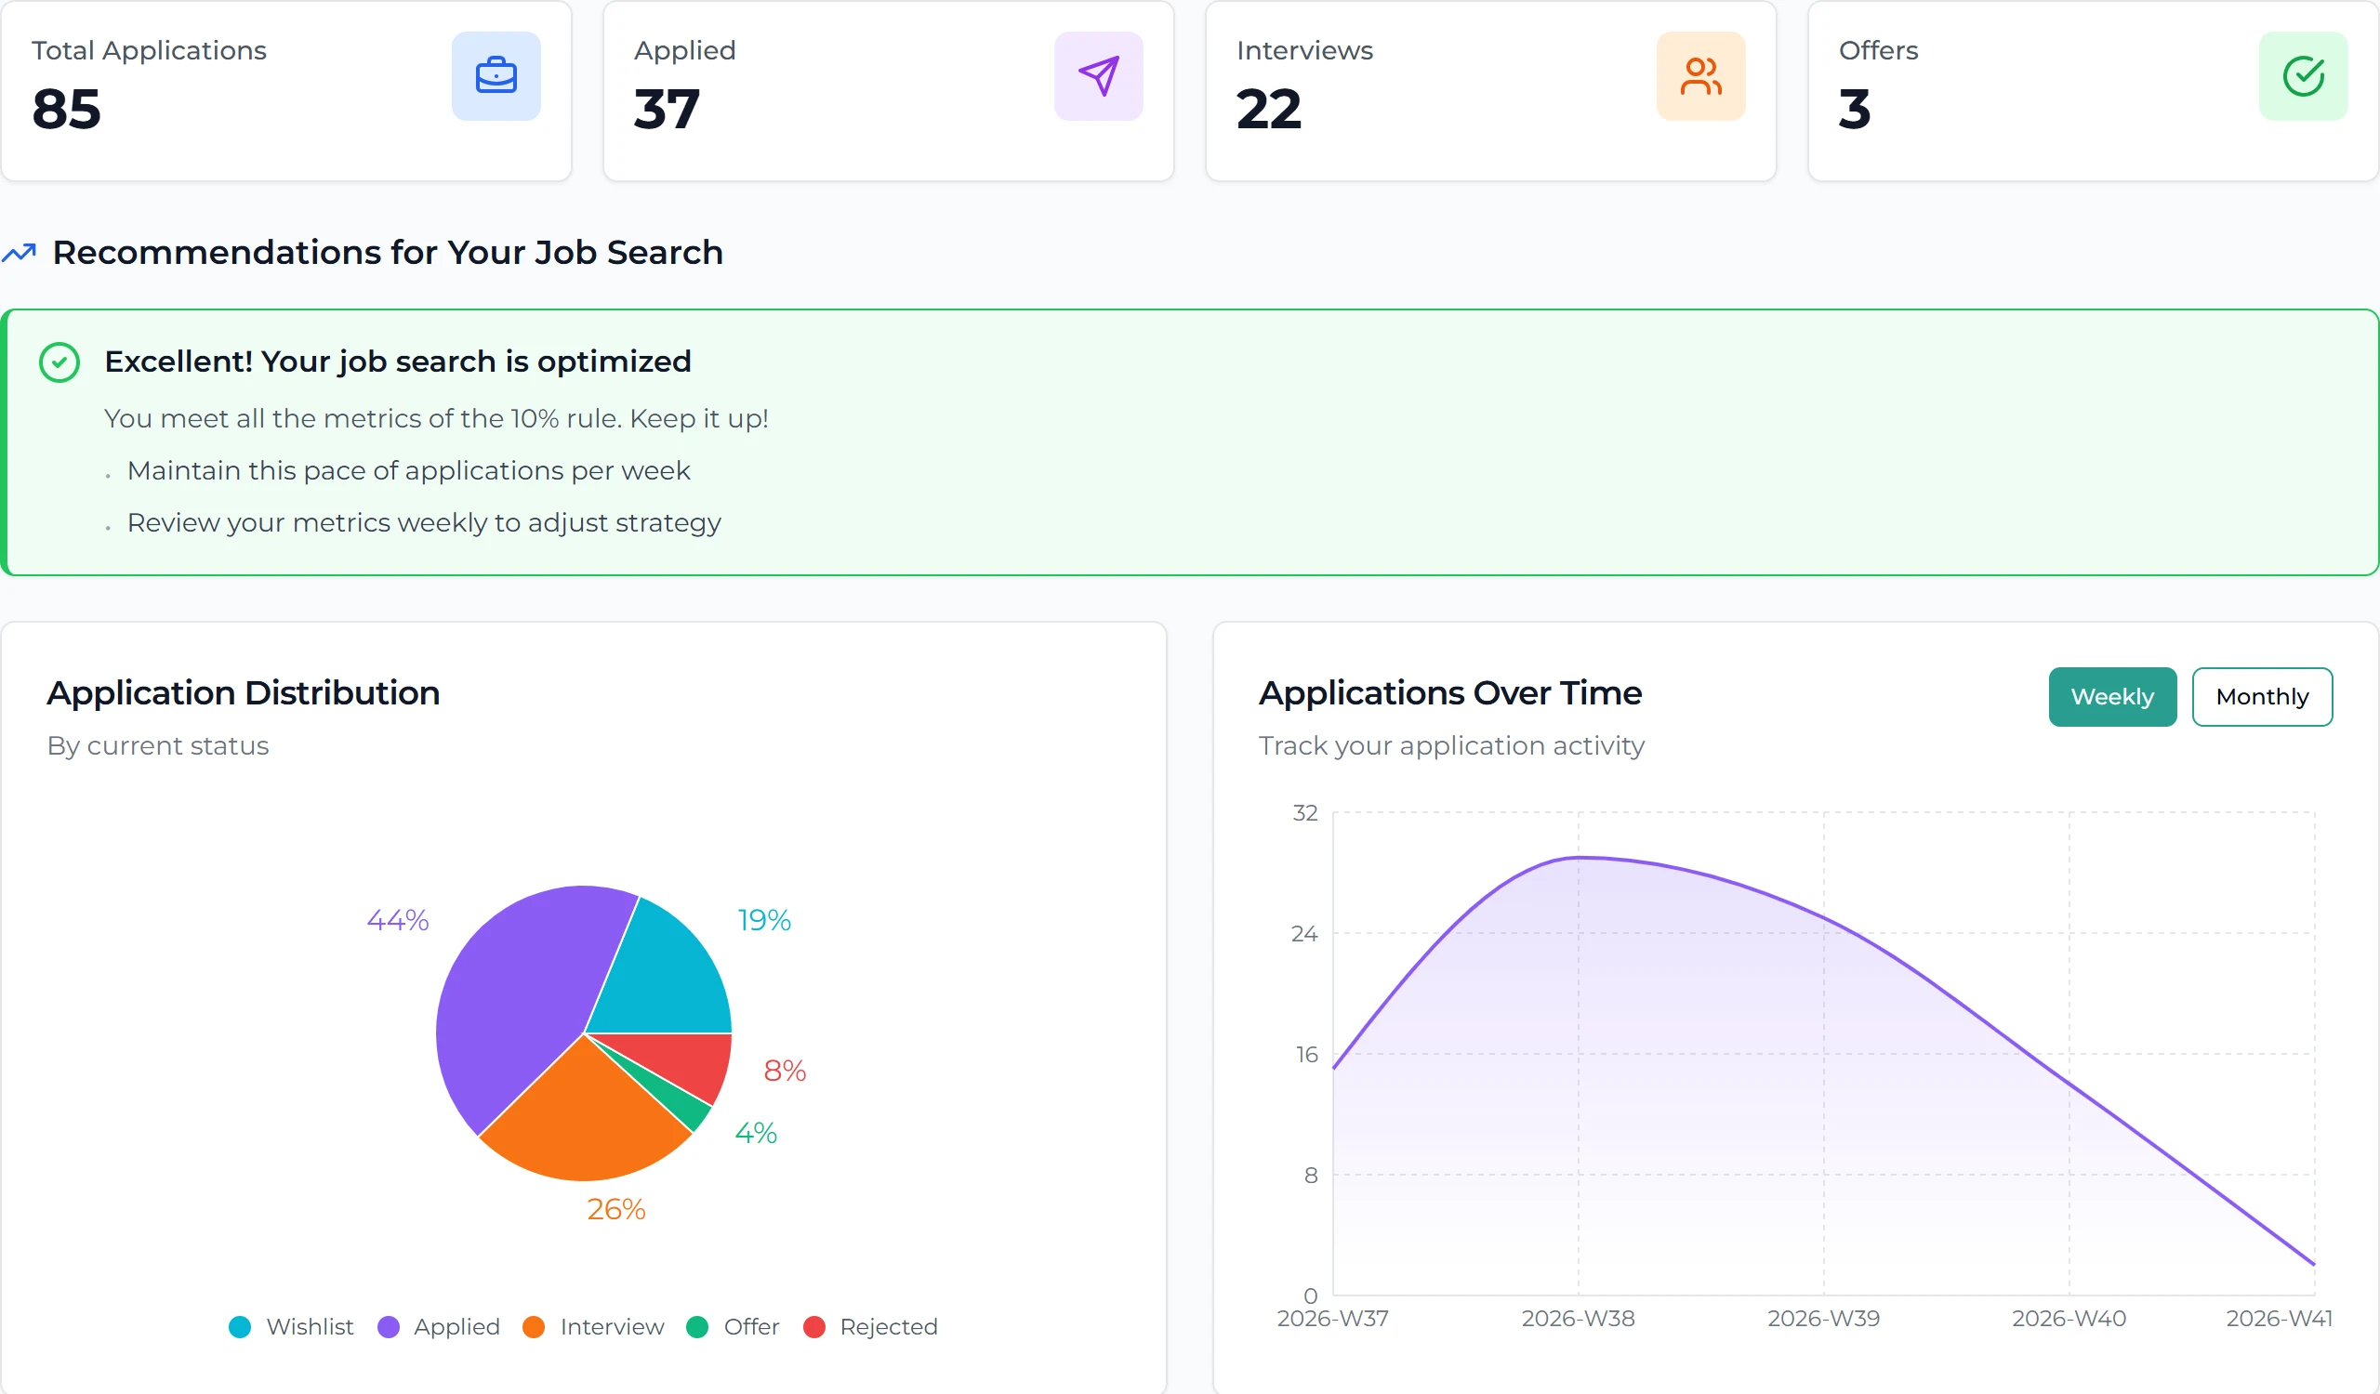Click the 4% pie label
Screen dimensions: 2380x1394
(x=756, y=1133)
